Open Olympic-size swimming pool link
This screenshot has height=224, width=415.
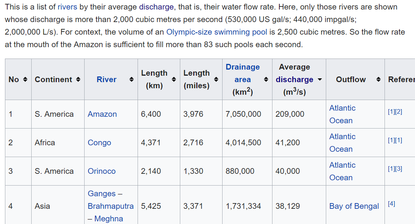[216, 32]
